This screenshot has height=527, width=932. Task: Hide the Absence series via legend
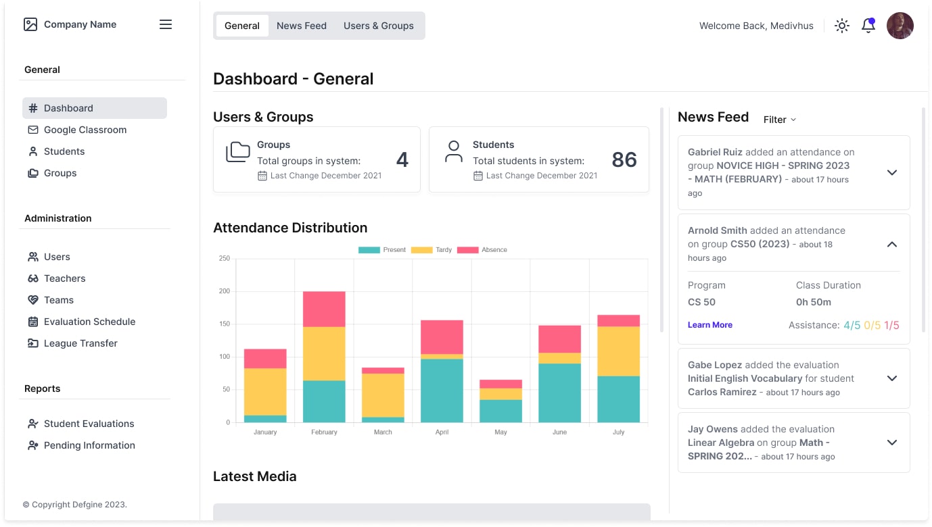tap(482, 250)
